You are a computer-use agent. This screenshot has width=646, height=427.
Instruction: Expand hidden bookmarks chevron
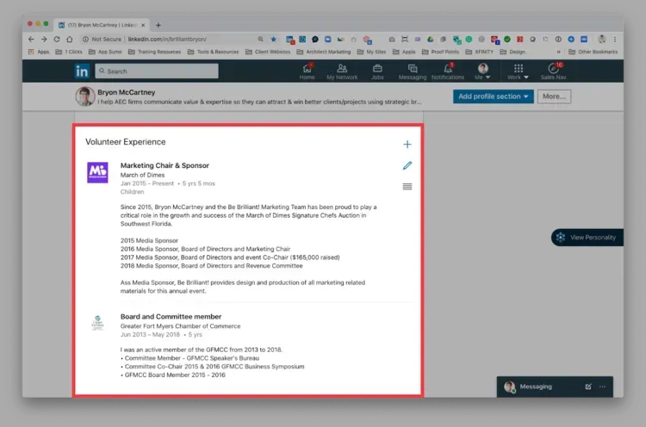(559, 52)
